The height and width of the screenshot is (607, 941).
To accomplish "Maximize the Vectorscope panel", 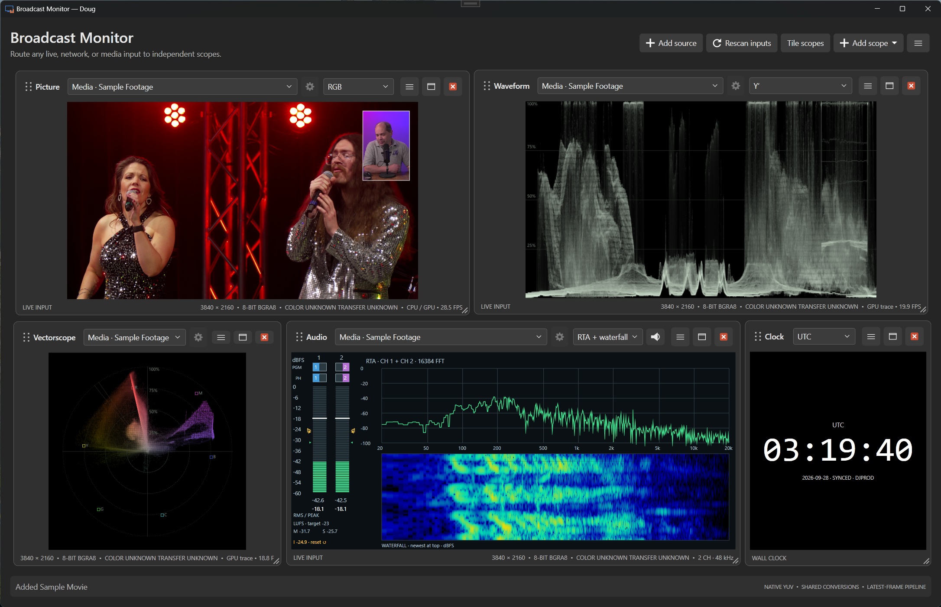I will pyautogui.click(x=243, y=337).
